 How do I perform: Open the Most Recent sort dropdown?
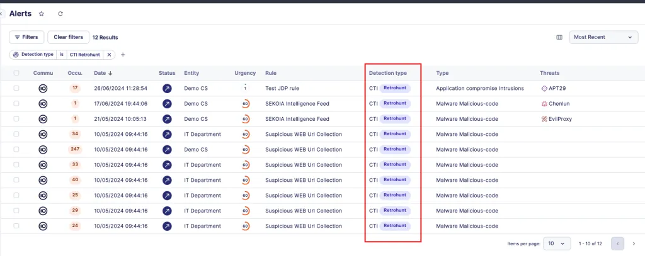point(603,37)
